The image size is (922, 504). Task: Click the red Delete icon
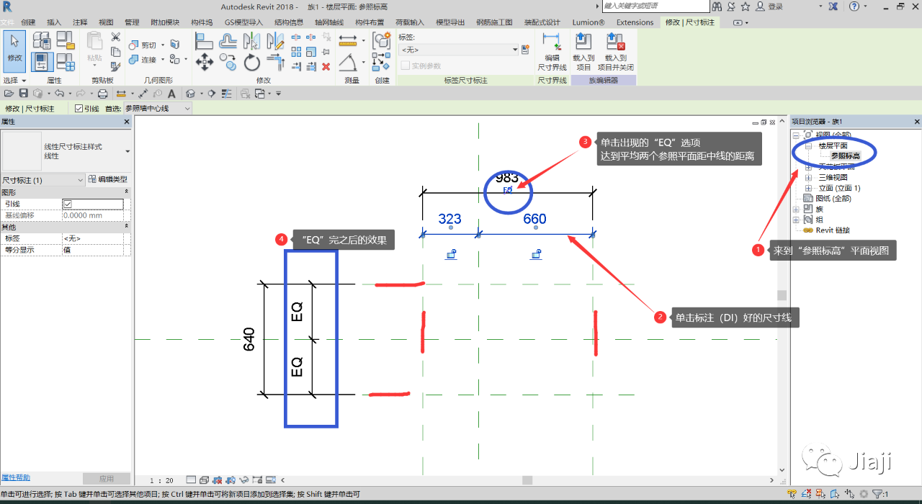(x=326, y=66)
